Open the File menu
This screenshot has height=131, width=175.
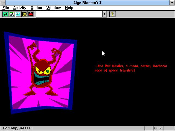point(5,8)
